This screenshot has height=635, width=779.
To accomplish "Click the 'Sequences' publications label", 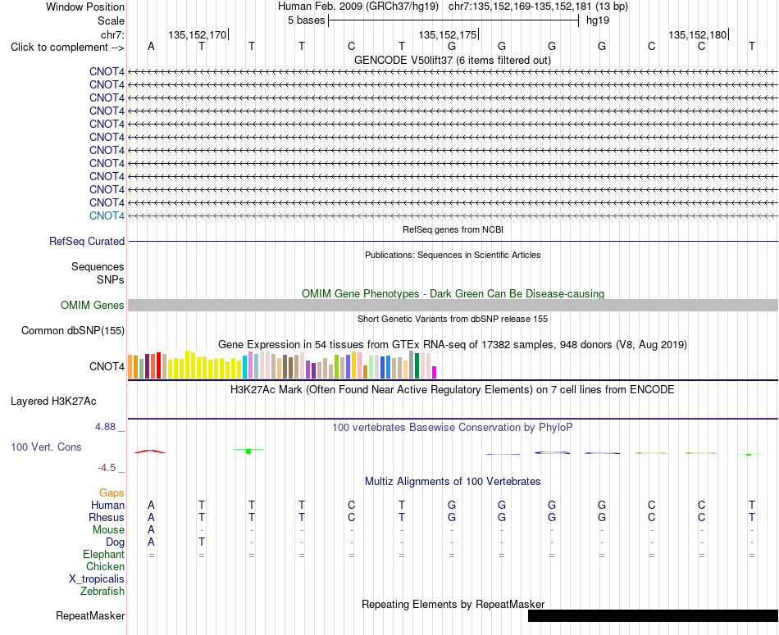I will pyautogui.click(x=98, y=266).
